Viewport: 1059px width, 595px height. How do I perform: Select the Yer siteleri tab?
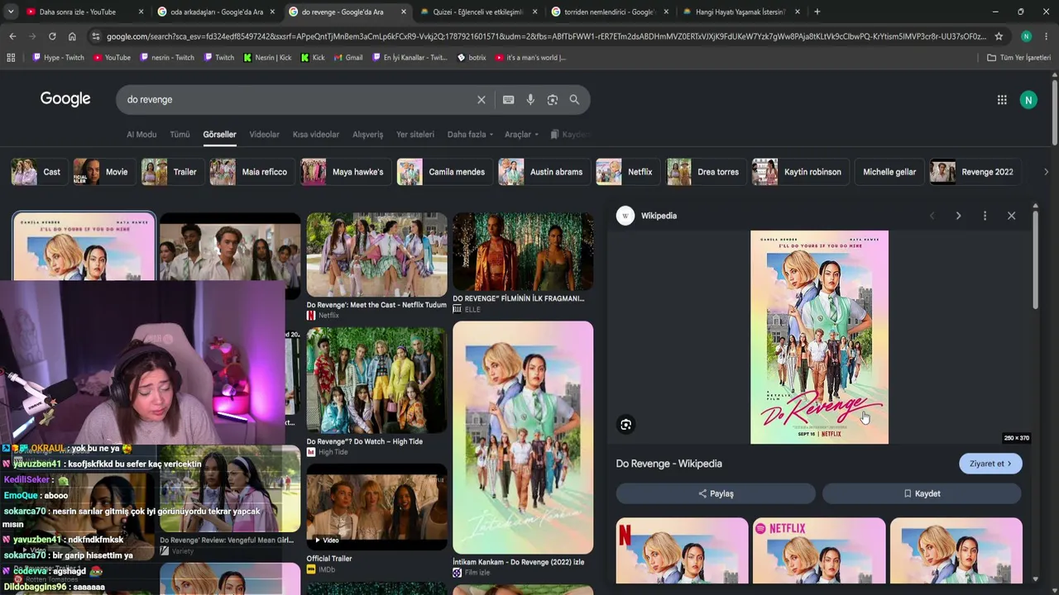coord(415,135)
